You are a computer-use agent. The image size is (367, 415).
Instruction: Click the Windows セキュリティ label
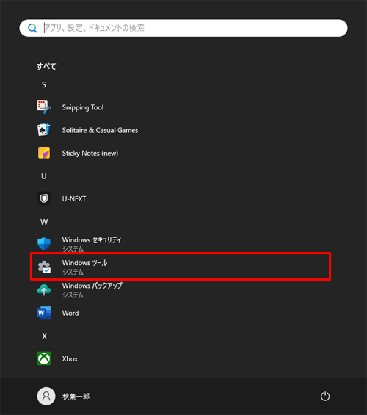92,240
